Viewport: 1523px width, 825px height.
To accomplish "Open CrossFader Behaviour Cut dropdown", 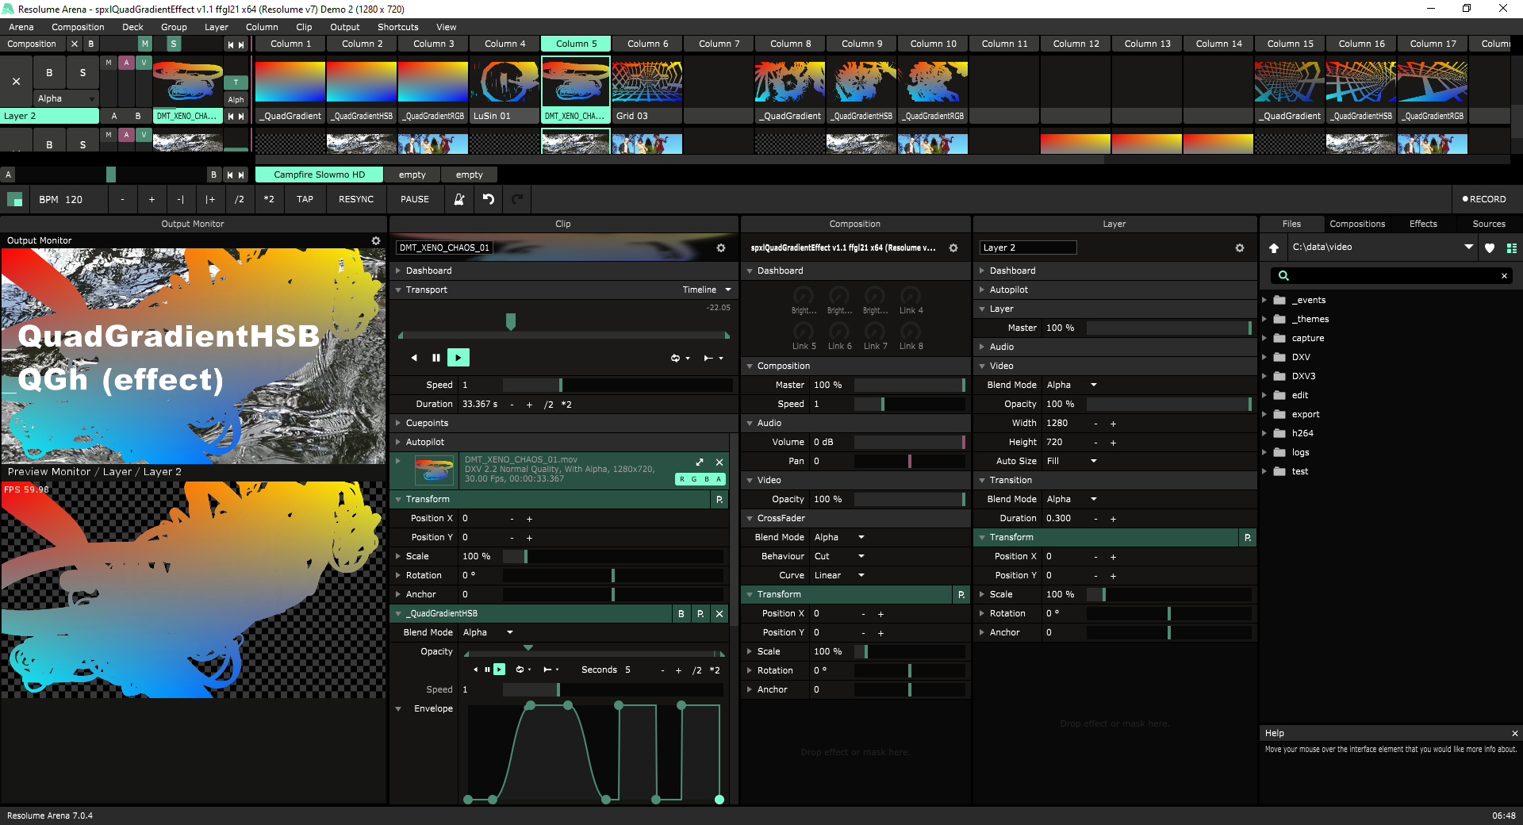I will (x=839, y=556).
